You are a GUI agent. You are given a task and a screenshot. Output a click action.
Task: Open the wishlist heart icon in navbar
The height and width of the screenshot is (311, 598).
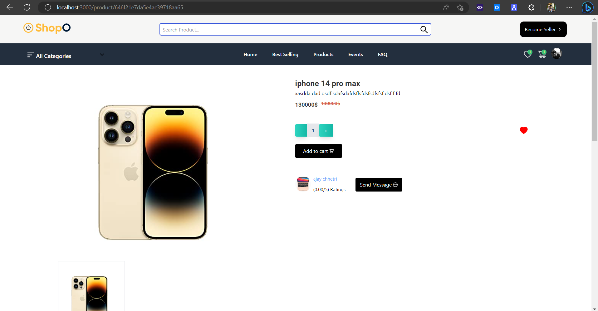click(528, 54)
